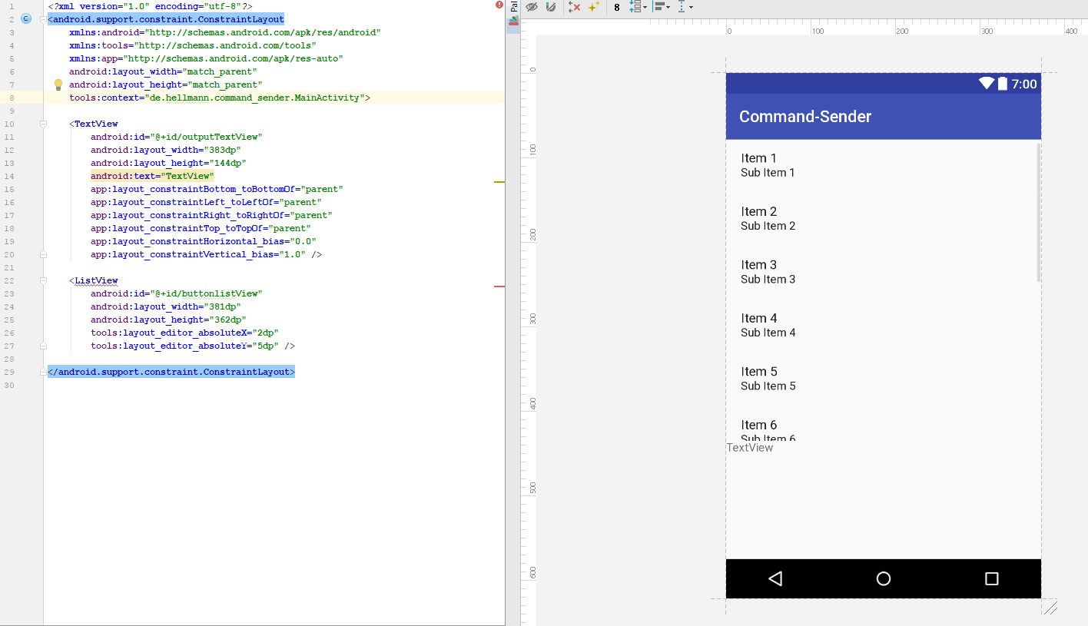The image size is (1088, 626).
Task: Open the Align dropdown
Action: pyautogui.click(x=662, y=7)
